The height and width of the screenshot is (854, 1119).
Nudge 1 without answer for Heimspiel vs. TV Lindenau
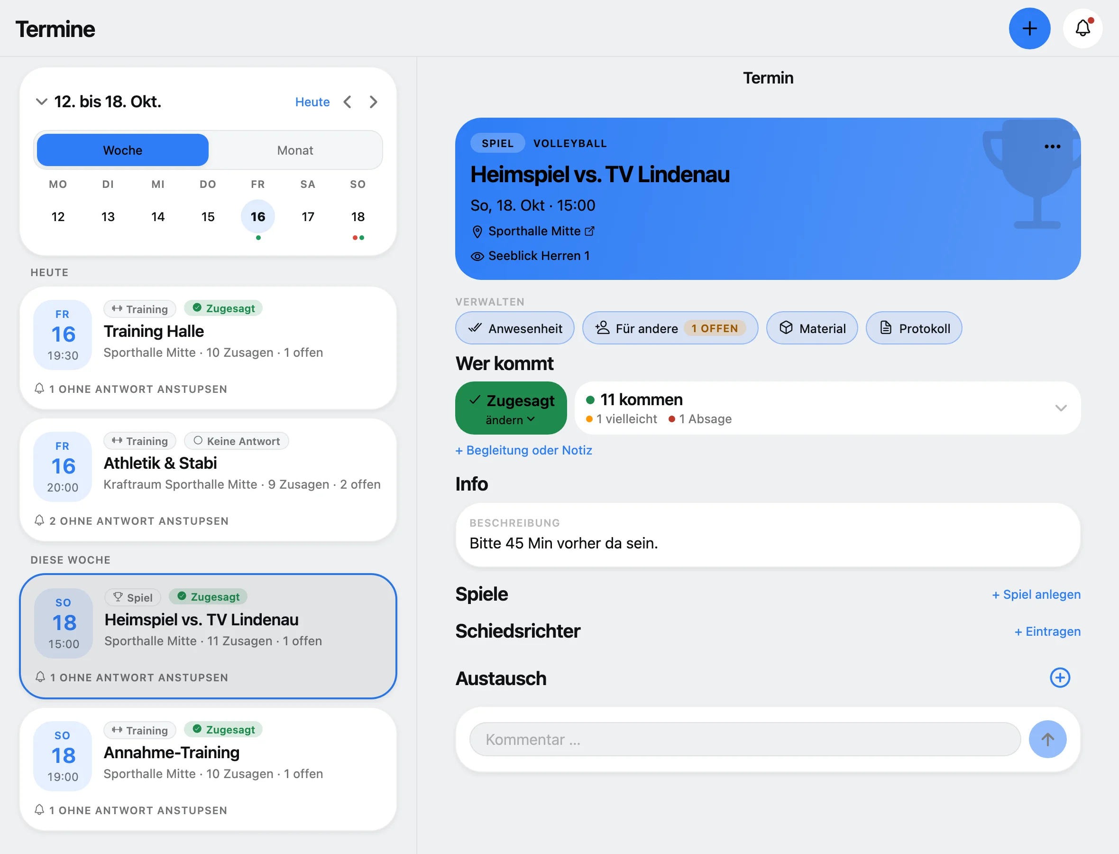(x=131, y=677)
